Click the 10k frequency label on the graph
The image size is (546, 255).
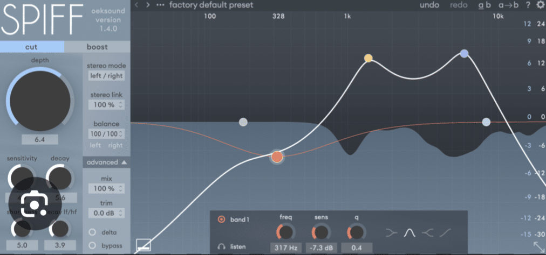click(x=498, y=16)
